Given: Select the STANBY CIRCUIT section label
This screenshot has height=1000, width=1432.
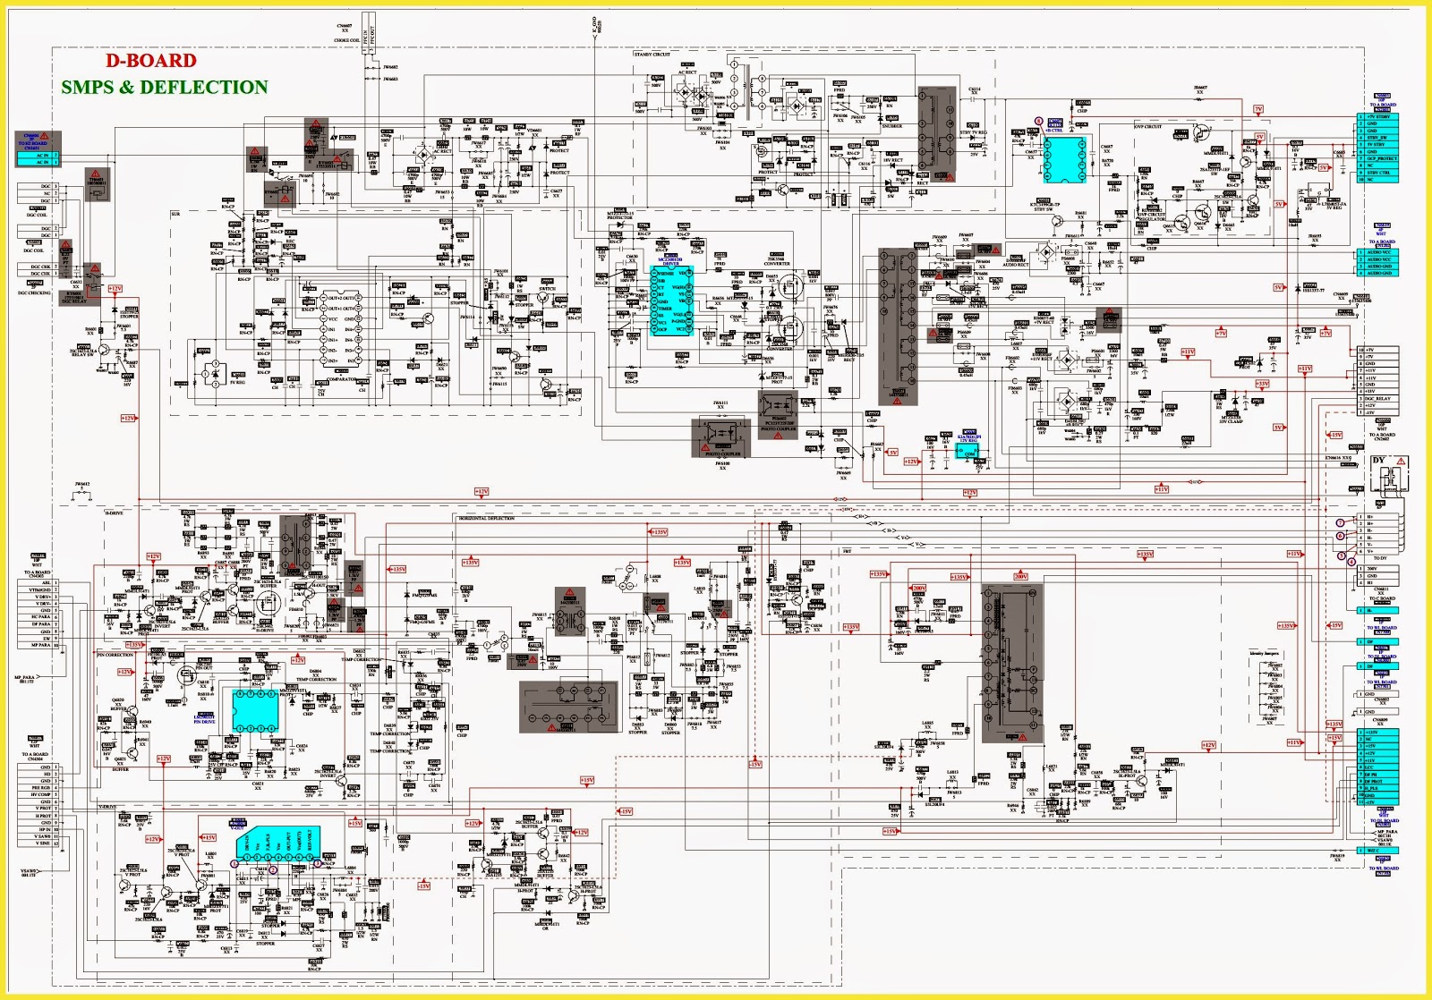Looking at the screenshot, I should [x=652, y=55].
